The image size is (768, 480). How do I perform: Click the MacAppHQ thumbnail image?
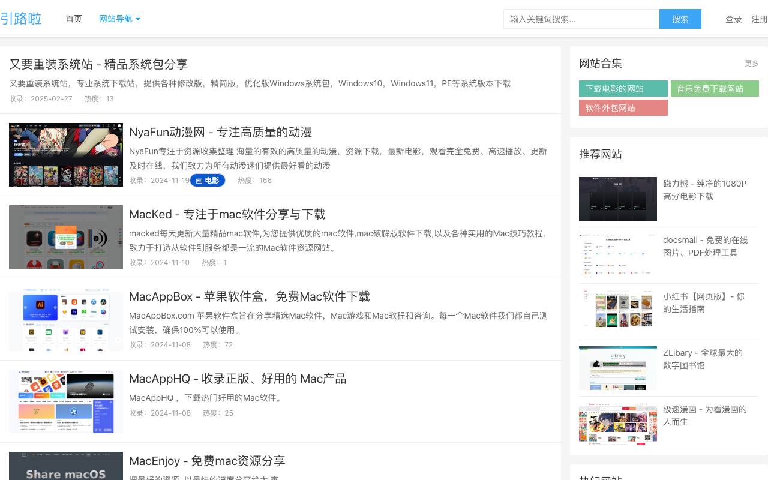pyautogui.click(x=66, y=401)
